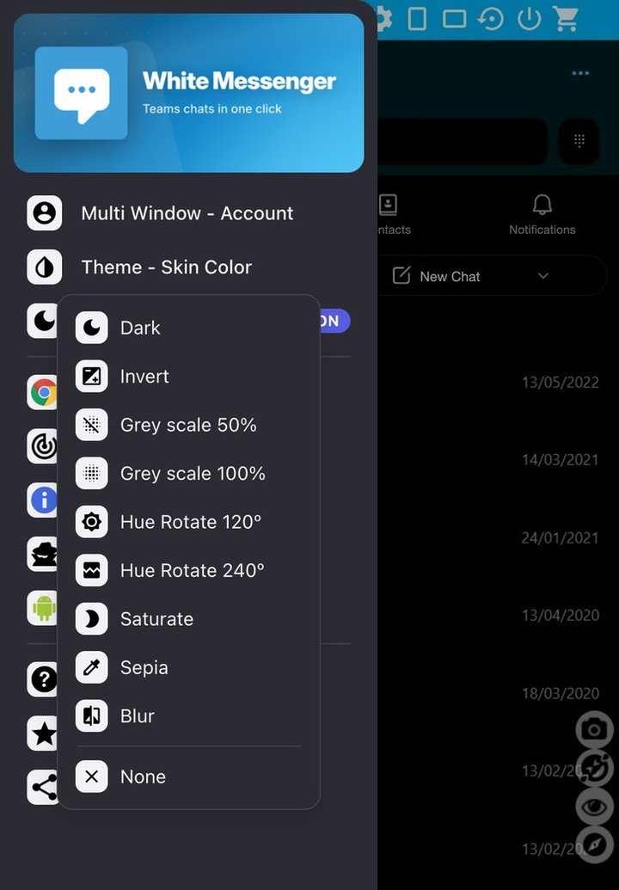Click the Saturate crescent icon
The image size is (619, 890).
tap(91, 618)
